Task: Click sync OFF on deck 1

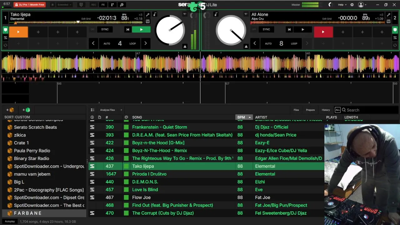Action: (x=92, y=29)
